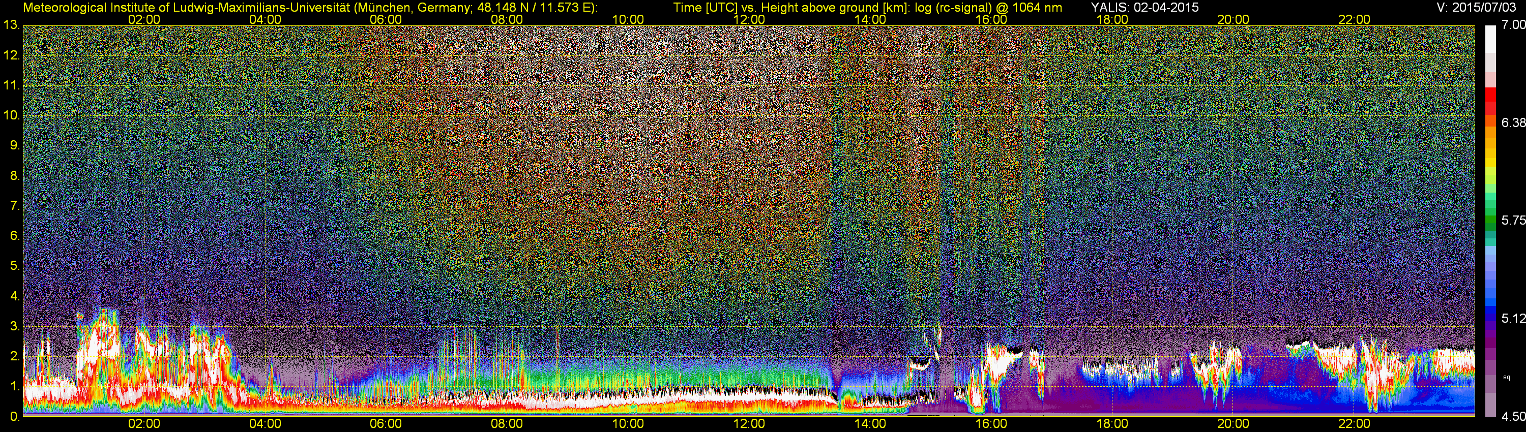Click the 20:00 label on top time axis
The image size is (1526, 432).
pos(1234,19)
